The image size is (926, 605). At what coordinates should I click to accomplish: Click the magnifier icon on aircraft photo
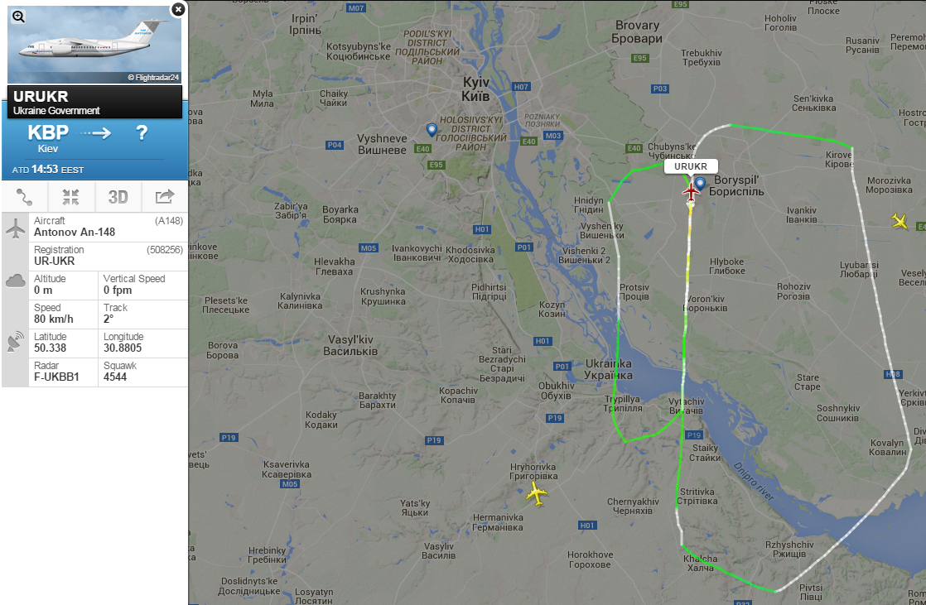pos(18,17)
